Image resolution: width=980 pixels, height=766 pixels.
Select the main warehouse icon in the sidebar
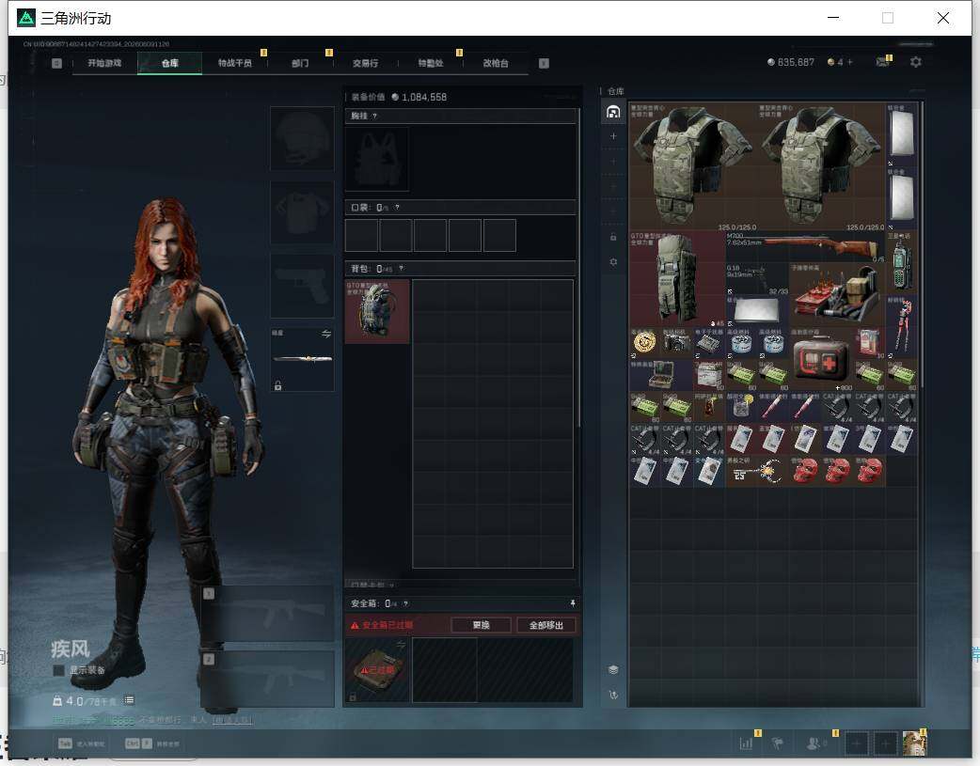click(613, 113)
